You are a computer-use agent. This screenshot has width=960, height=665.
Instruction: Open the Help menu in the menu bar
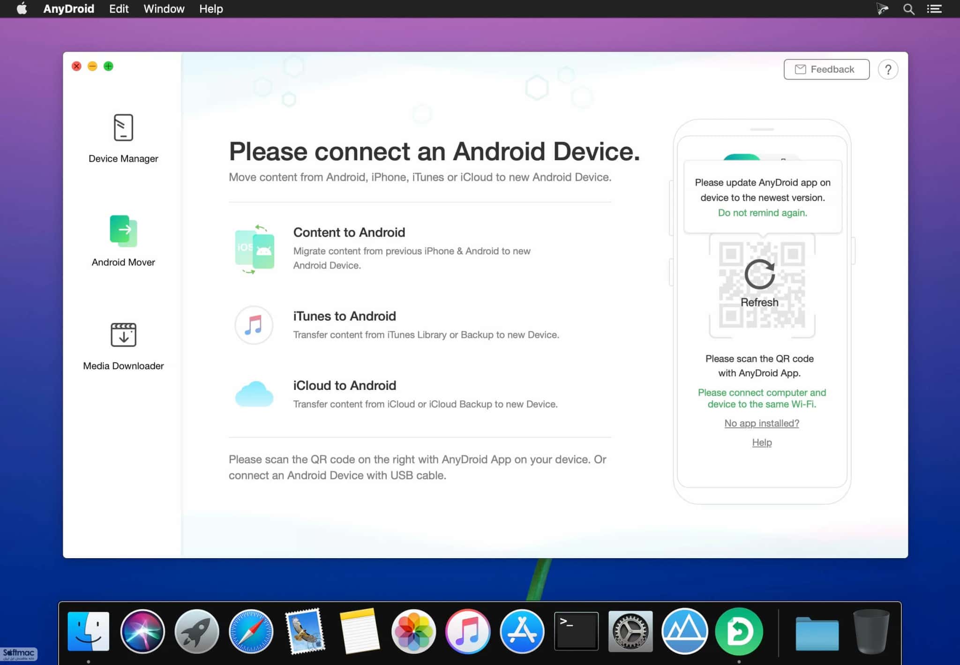click(211, 9)
